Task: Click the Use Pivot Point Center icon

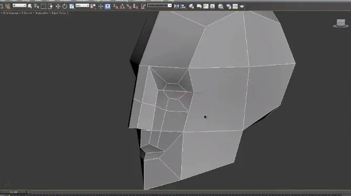Action: (93, 6)
